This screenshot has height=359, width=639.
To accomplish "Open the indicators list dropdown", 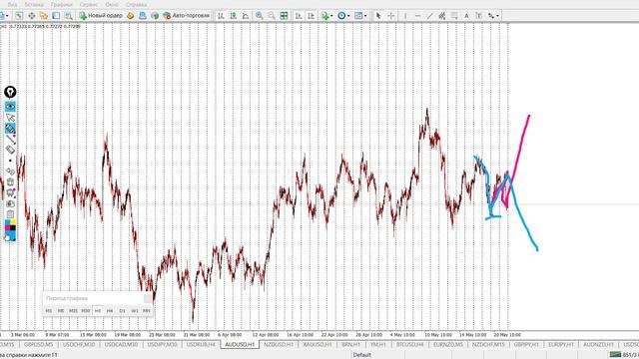I will click(x=326, y=16).
